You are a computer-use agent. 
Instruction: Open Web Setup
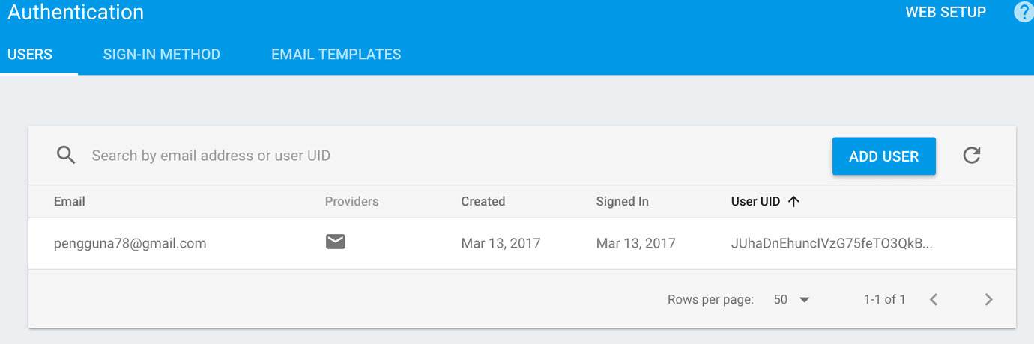coord(946,13)
